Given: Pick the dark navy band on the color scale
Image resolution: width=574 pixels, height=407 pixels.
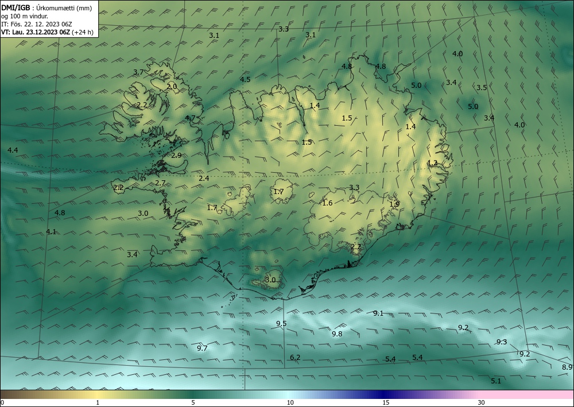Looking at the screenshot, I should tap(383, 394).
